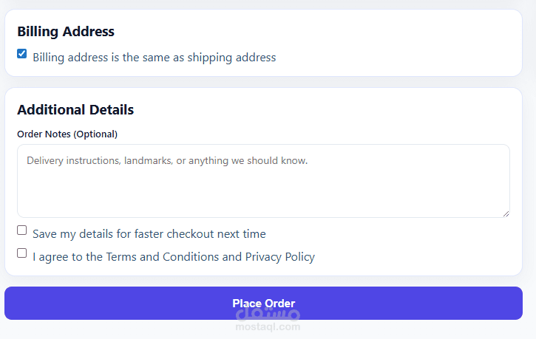The height and width of the screenshot is (339, 536).
Task: Tick the agree to Terms checkbox
Action: (x=22, y=253)
